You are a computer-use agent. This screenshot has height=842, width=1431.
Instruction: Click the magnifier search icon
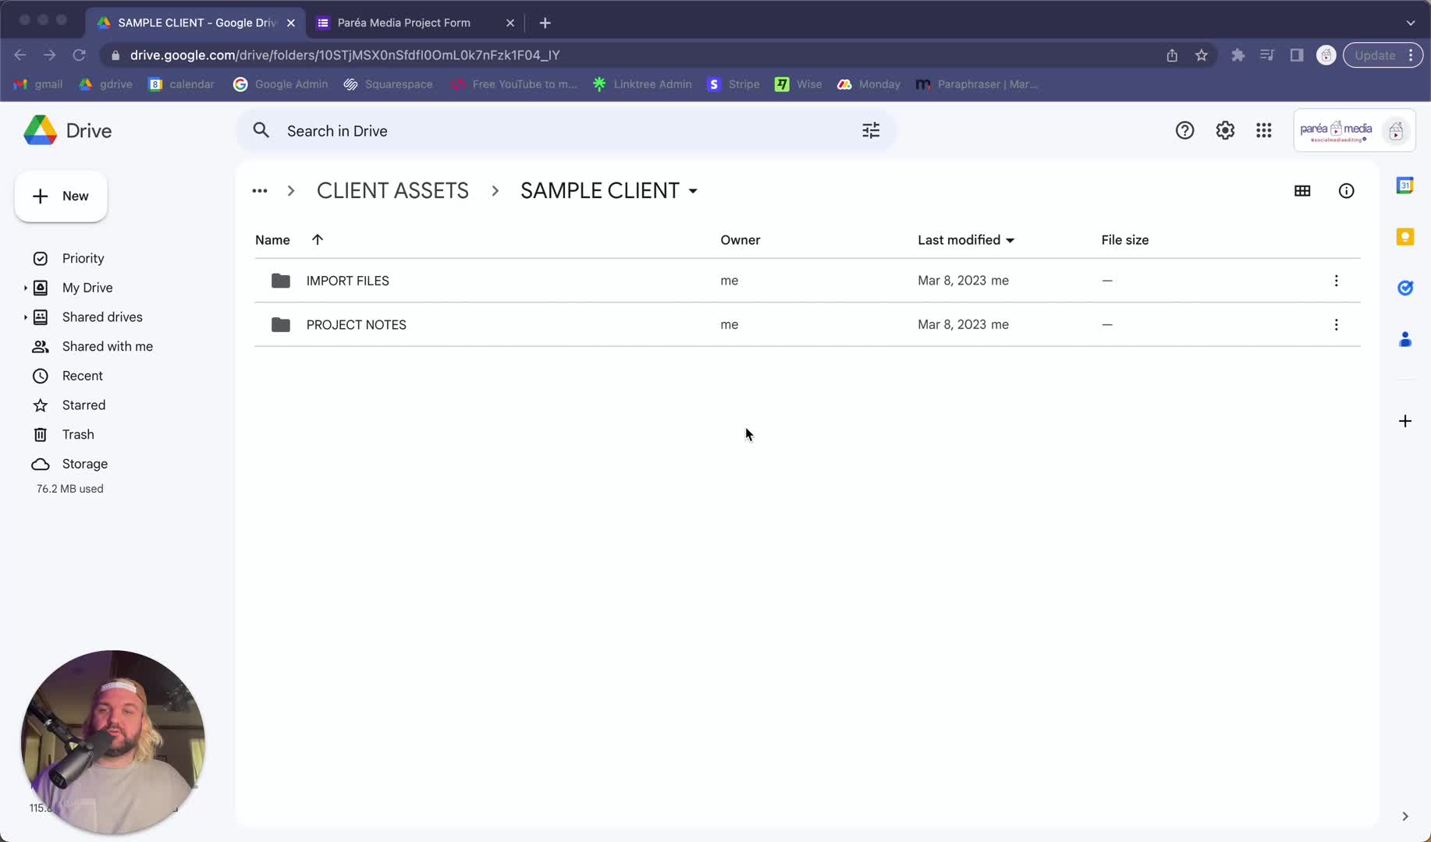click(261, 130)
